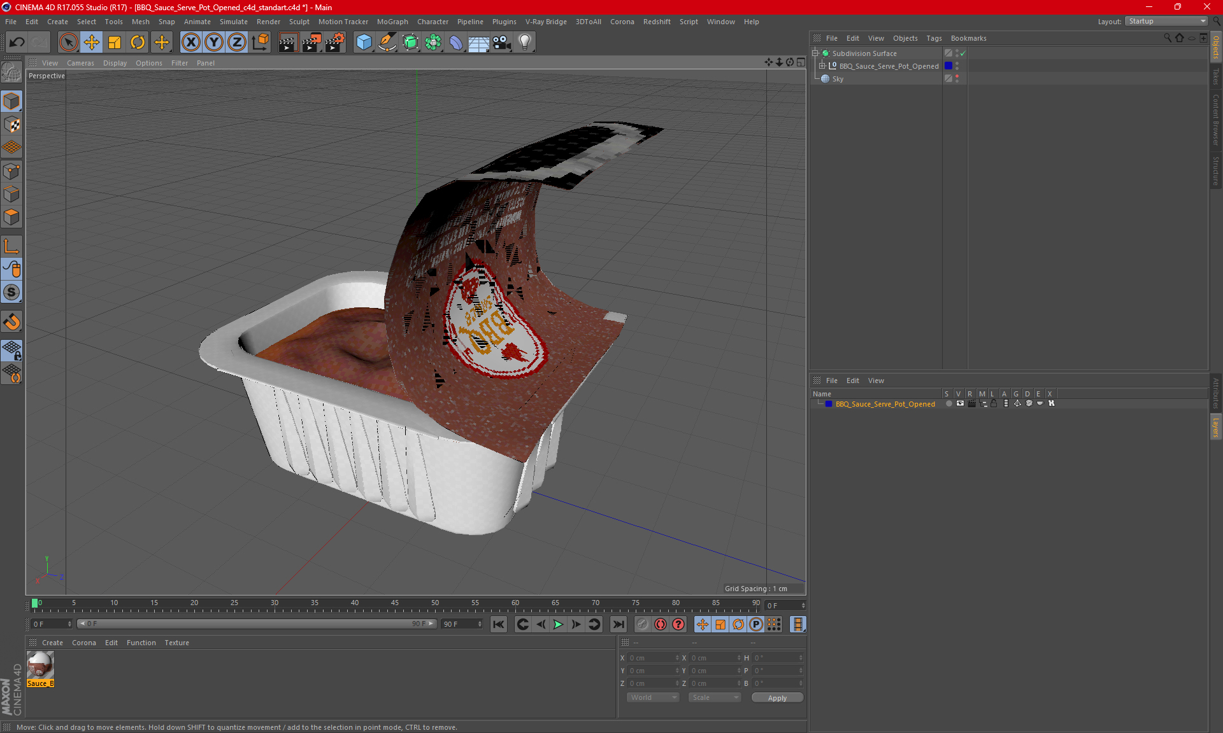Add a Cube primitive object
The height and width of the screenshot is (733, 1223).
364,42
